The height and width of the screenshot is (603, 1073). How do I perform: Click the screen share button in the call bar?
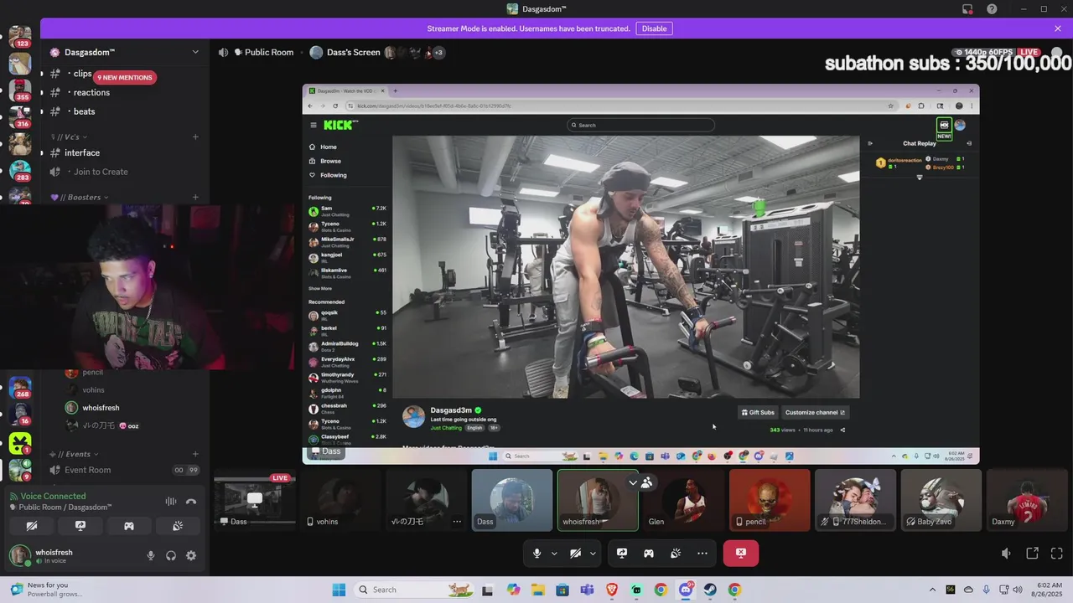(622, 553)
